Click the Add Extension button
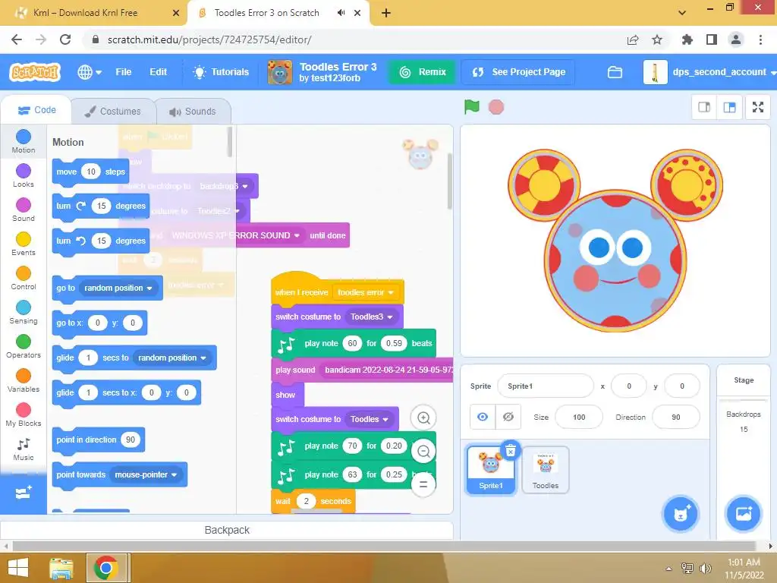 (x=24, y=493)
